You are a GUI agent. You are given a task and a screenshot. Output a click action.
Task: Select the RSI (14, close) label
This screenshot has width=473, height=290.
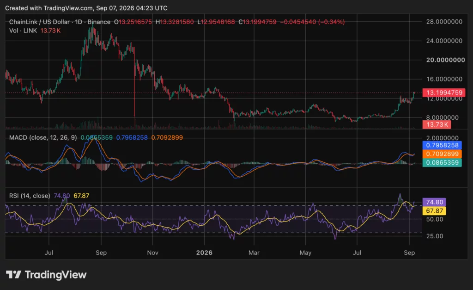pyautogui.click(x=30, y=196)
